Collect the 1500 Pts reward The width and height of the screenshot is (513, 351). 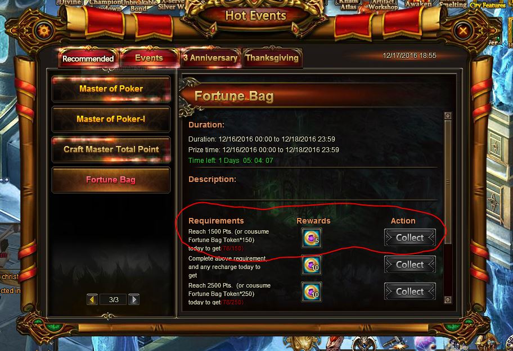click(x=409, y=238)
